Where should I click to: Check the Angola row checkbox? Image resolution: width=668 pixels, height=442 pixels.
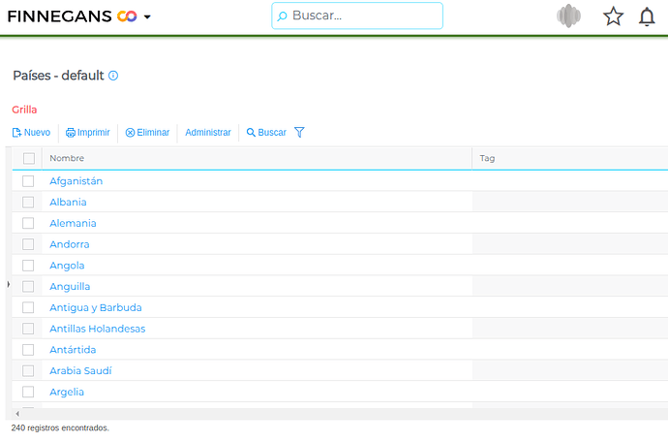[28, 266]
